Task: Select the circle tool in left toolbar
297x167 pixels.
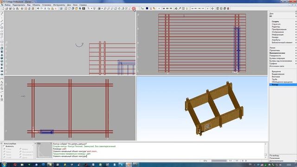Action: pos(2,28)
